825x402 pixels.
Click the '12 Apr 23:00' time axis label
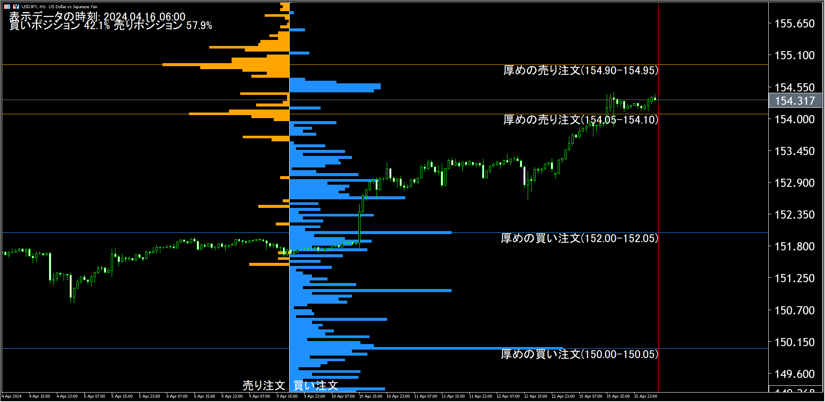click(x=563, y=396)
